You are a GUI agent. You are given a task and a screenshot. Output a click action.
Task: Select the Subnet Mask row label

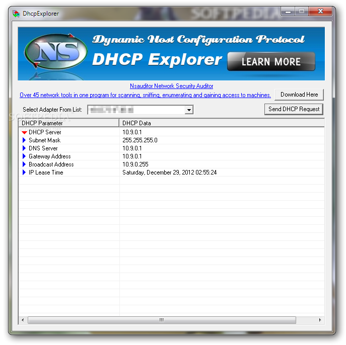pyautogui.click(x=45, y=140)
